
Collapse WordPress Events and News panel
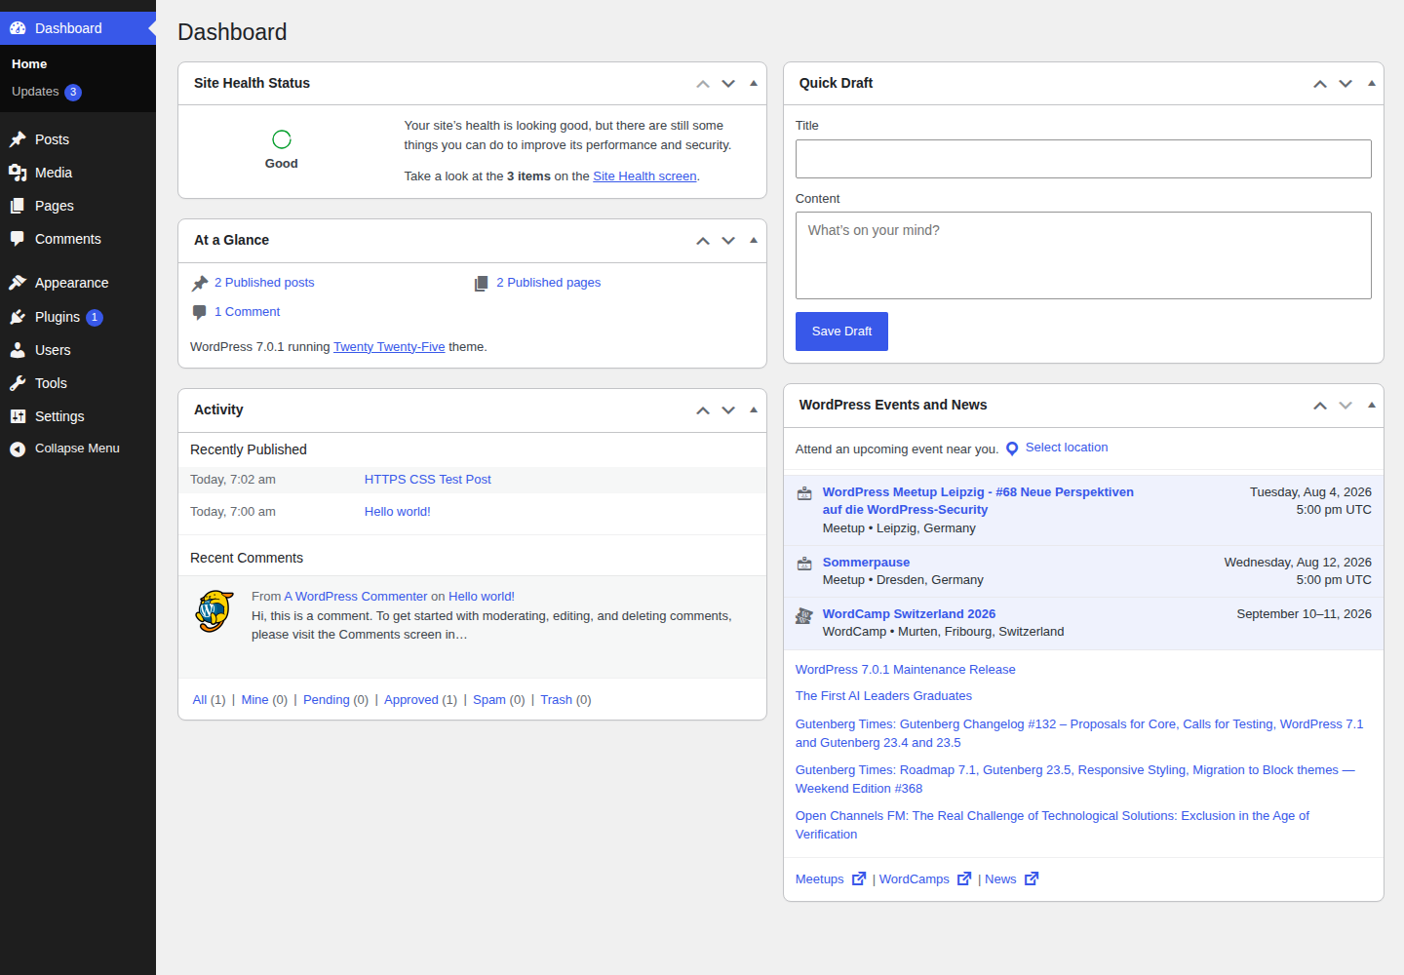click(1372, 406)
